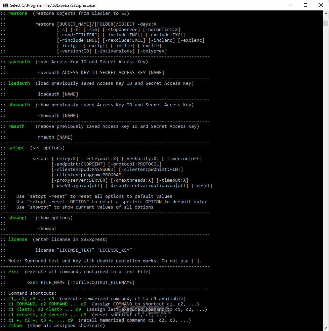Click the '[-disablecertvalidation:on|off]' option text
The width and height of the screenshot is (329, 331).
(147, 186)
